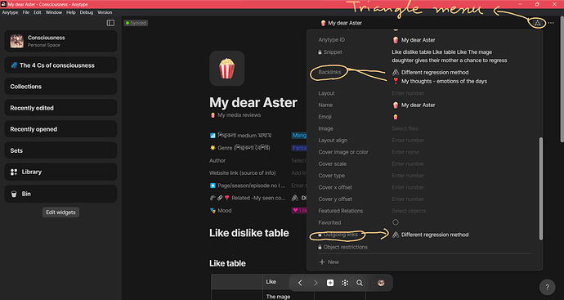Click the Library grid icon
Viewport: 564px width, 300px height.
coord(14,172)
